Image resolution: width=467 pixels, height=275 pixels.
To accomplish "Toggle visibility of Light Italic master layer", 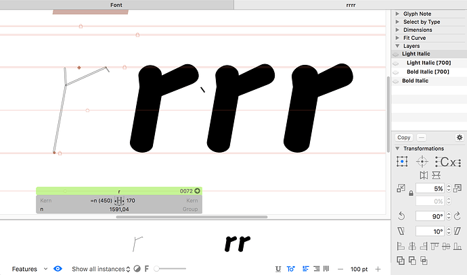I will pos(395,54).
